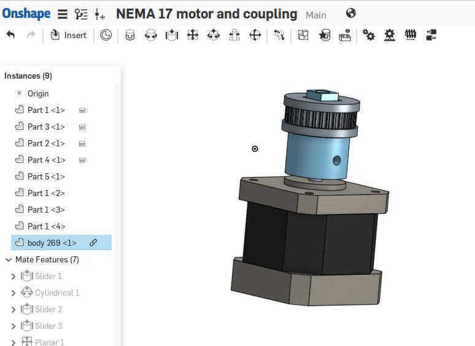Screen dimensions: 475x346
Task: Click the globe public-document icon
Action: coord(351,13)
